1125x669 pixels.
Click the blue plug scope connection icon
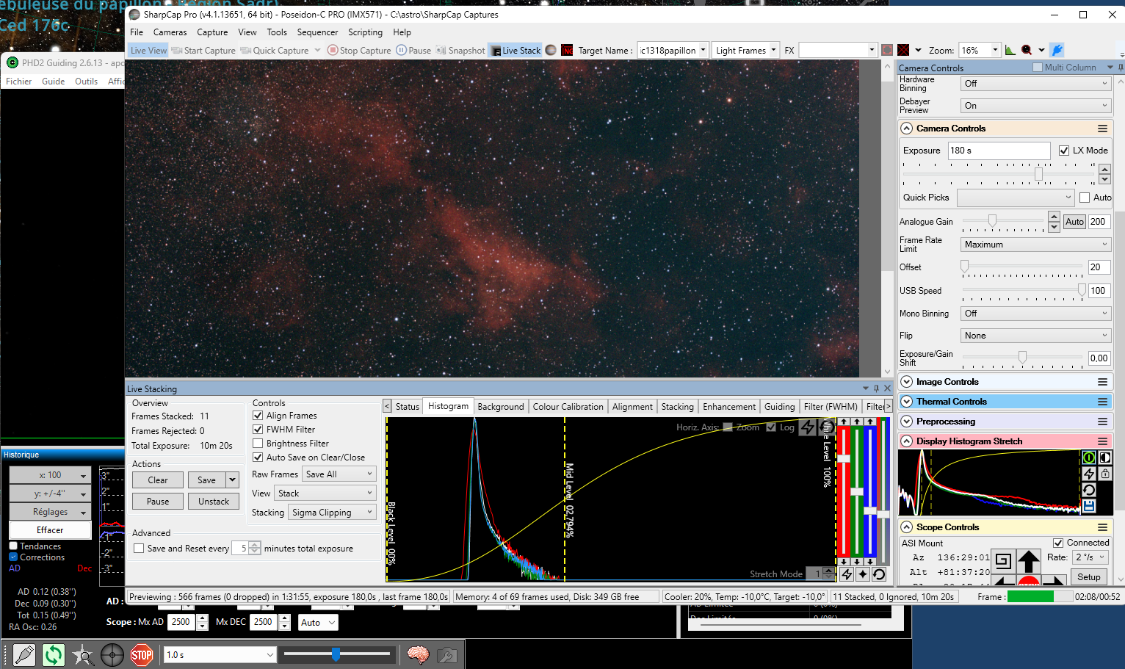(x=1057, y=50)
